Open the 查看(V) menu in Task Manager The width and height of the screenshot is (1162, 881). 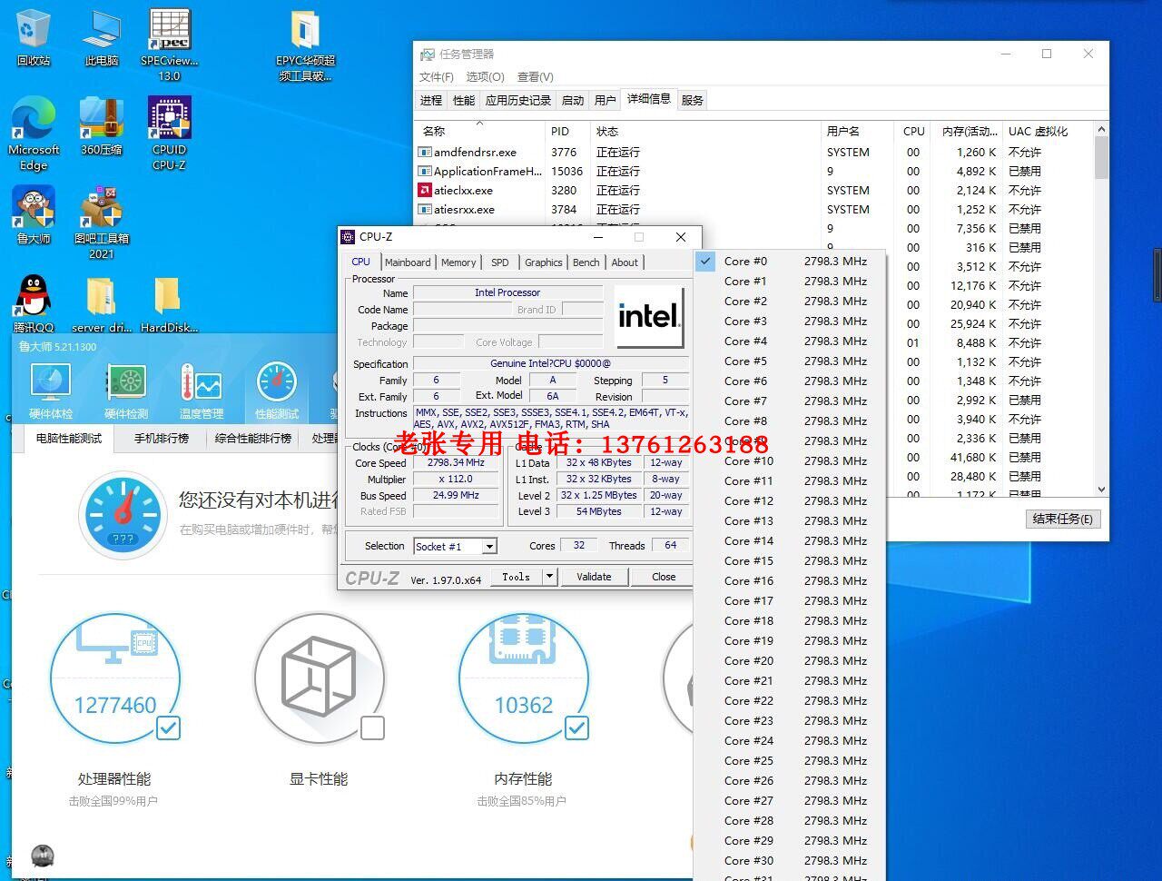[536, 77]
